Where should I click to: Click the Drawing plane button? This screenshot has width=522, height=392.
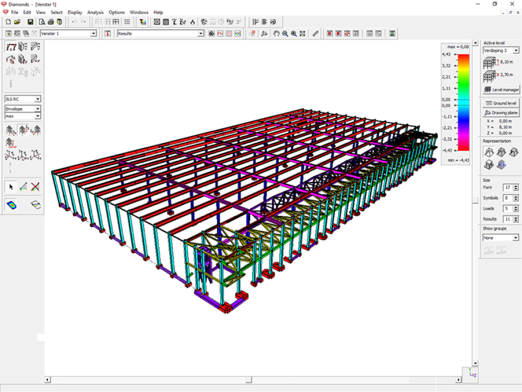coord(501,113)
